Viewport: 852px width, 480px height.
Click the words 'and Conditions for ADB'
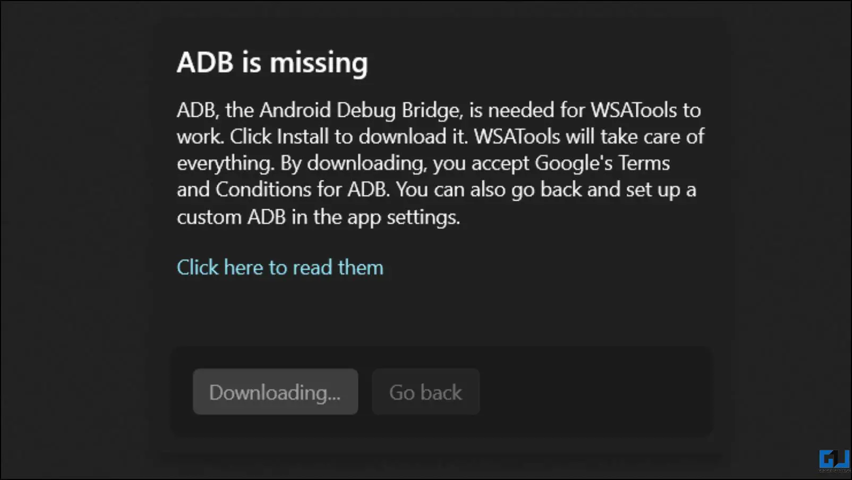click(282, 190)
